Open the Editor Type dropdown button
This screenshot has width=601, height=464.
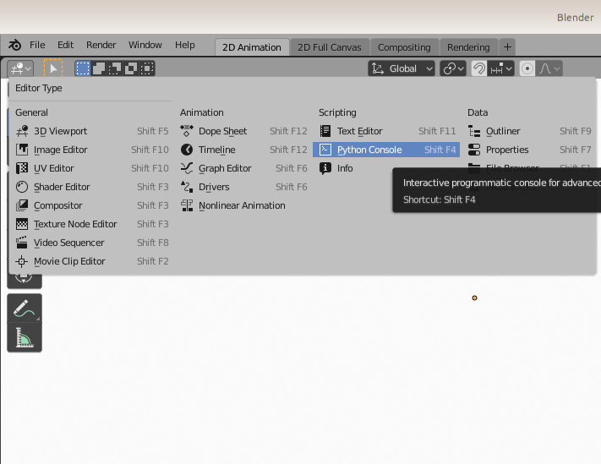pyautogui.click(x=20, y=69)
